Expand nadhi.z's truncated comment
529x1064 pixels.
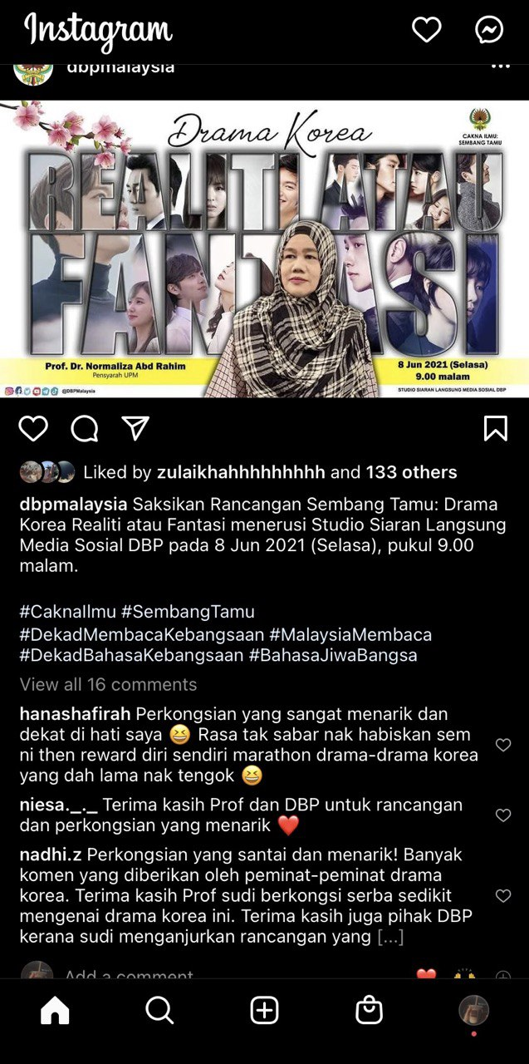390,937
